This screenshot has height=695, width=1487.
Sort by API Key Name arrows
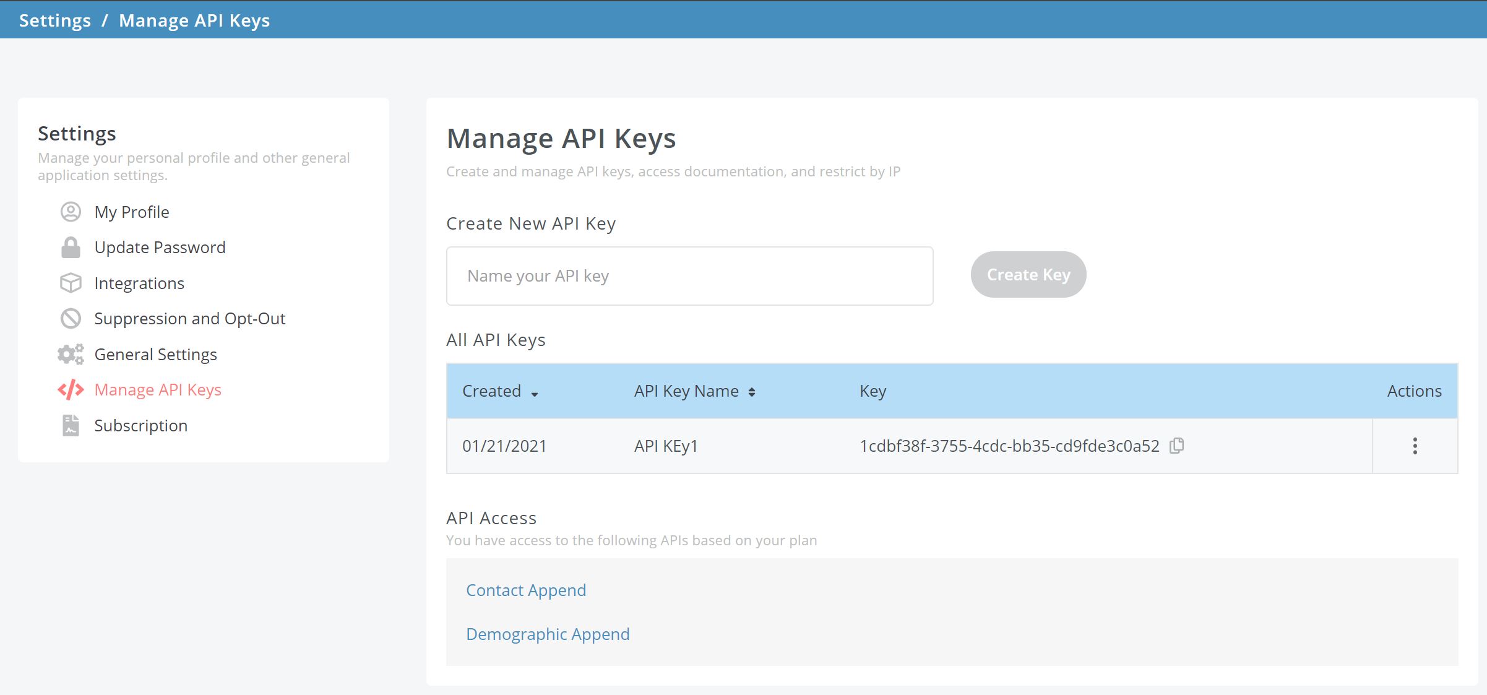click(751, 392)
